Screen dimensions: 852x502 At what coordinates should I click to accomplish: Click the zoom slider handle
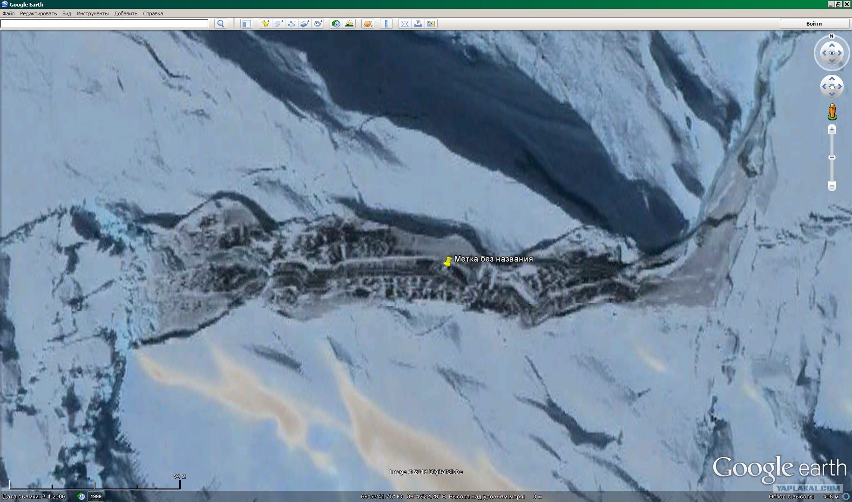point(832,158)
